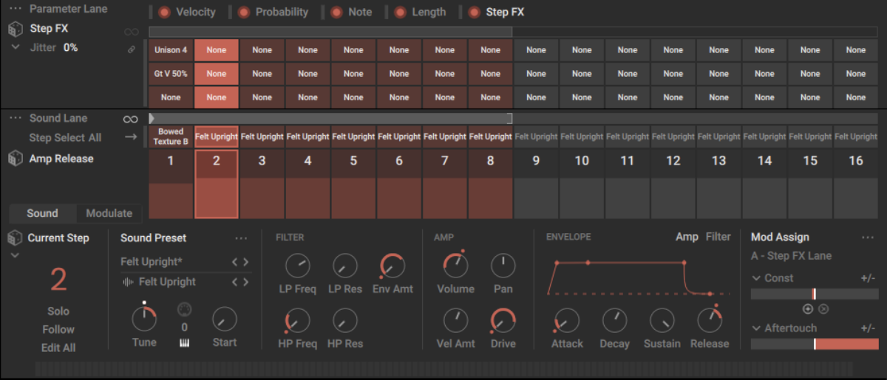The width and height of the screenshot is (887, 380).
Task: Click the MIDI connector icon above 0
Action: tap(185, 310)
